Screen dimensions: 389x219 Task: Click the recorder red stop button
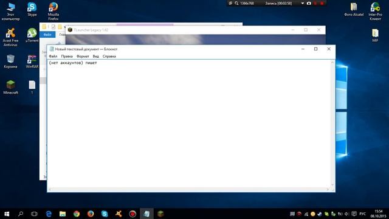[x=322, y=3]
